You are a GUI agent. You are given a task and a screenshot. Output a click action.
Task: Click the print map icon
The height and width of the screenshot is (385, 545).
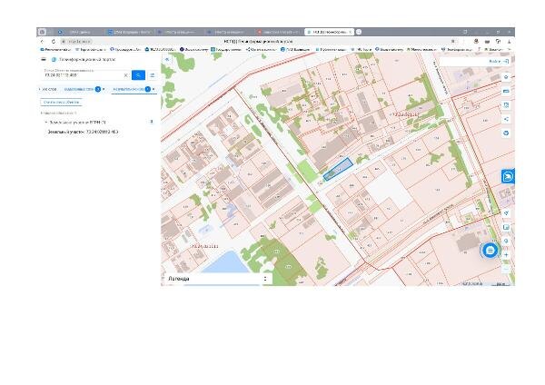click(x=506, y=105)
